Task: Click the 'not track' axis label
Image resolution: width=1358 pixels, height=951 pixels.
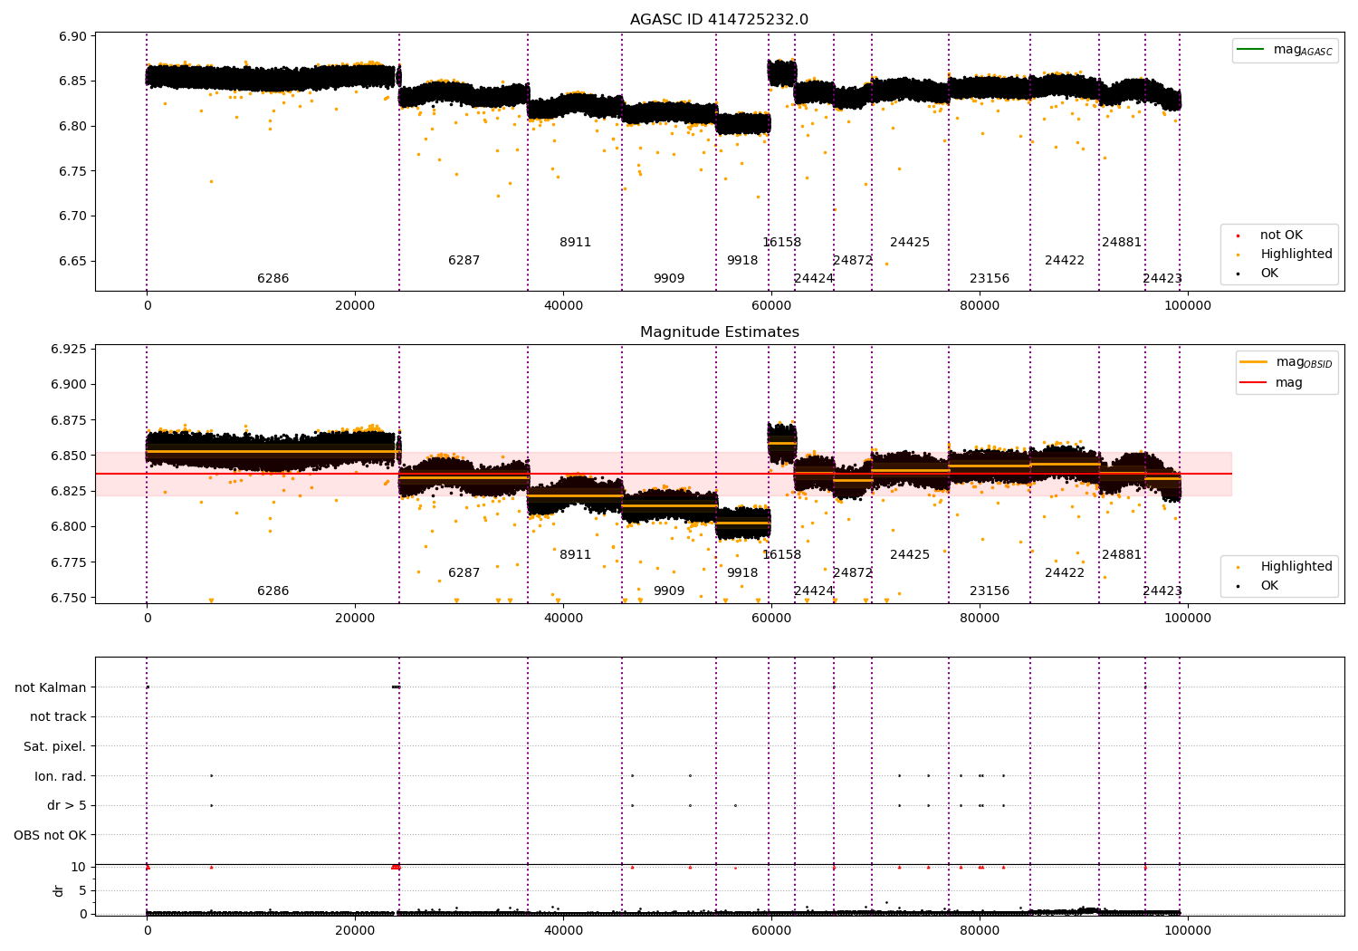Action: 58,717
